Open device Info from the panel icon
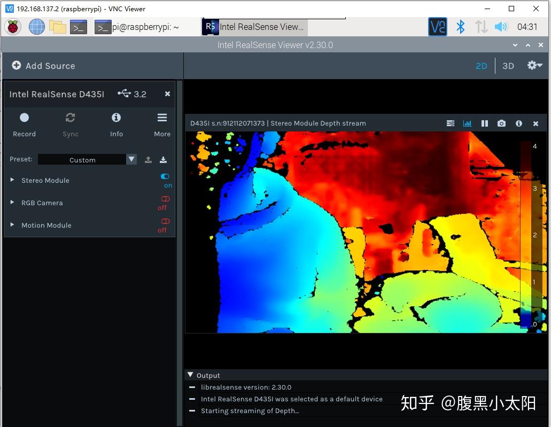 click(116, 118)
